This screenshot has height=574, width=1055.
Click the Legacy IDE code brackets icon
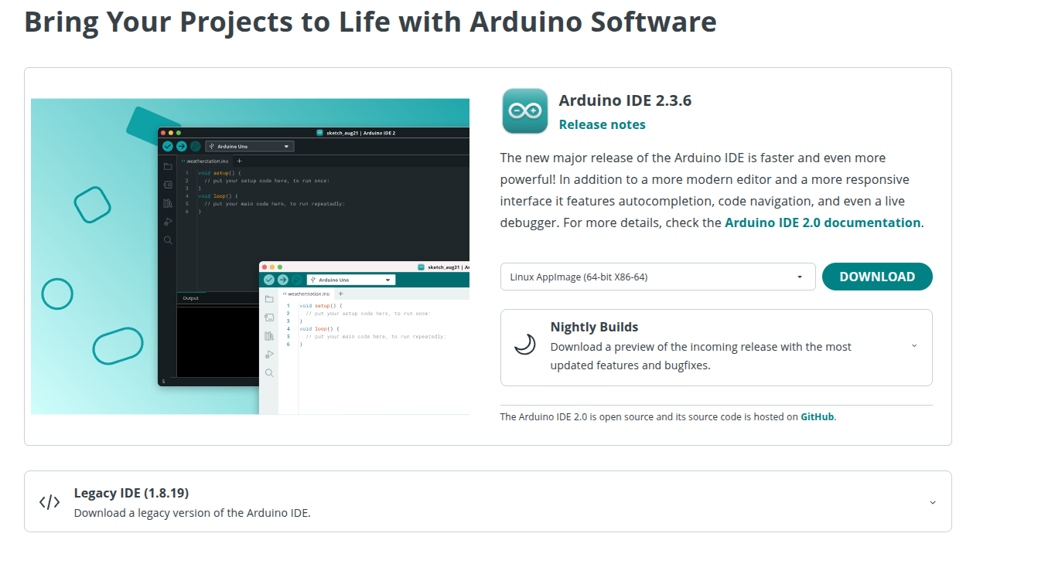pos(50,502)
